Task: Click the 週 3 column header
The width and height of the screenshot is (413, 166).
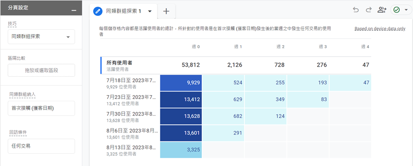Action: (323, 47)
